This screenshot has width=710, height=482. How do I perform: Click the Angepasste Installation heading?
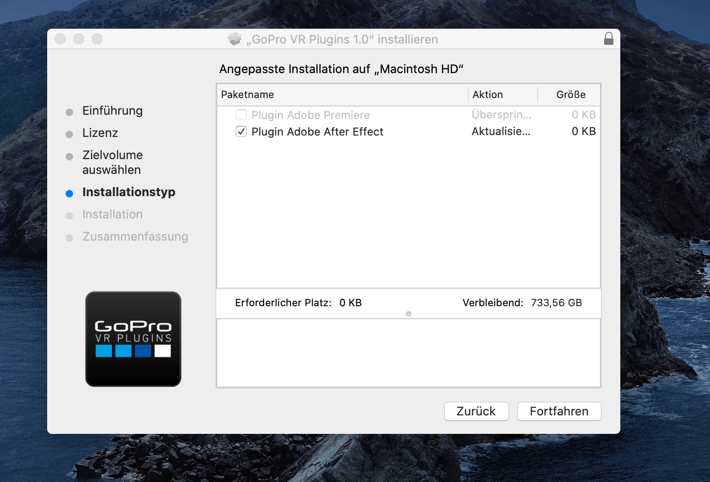click(341, 69)
